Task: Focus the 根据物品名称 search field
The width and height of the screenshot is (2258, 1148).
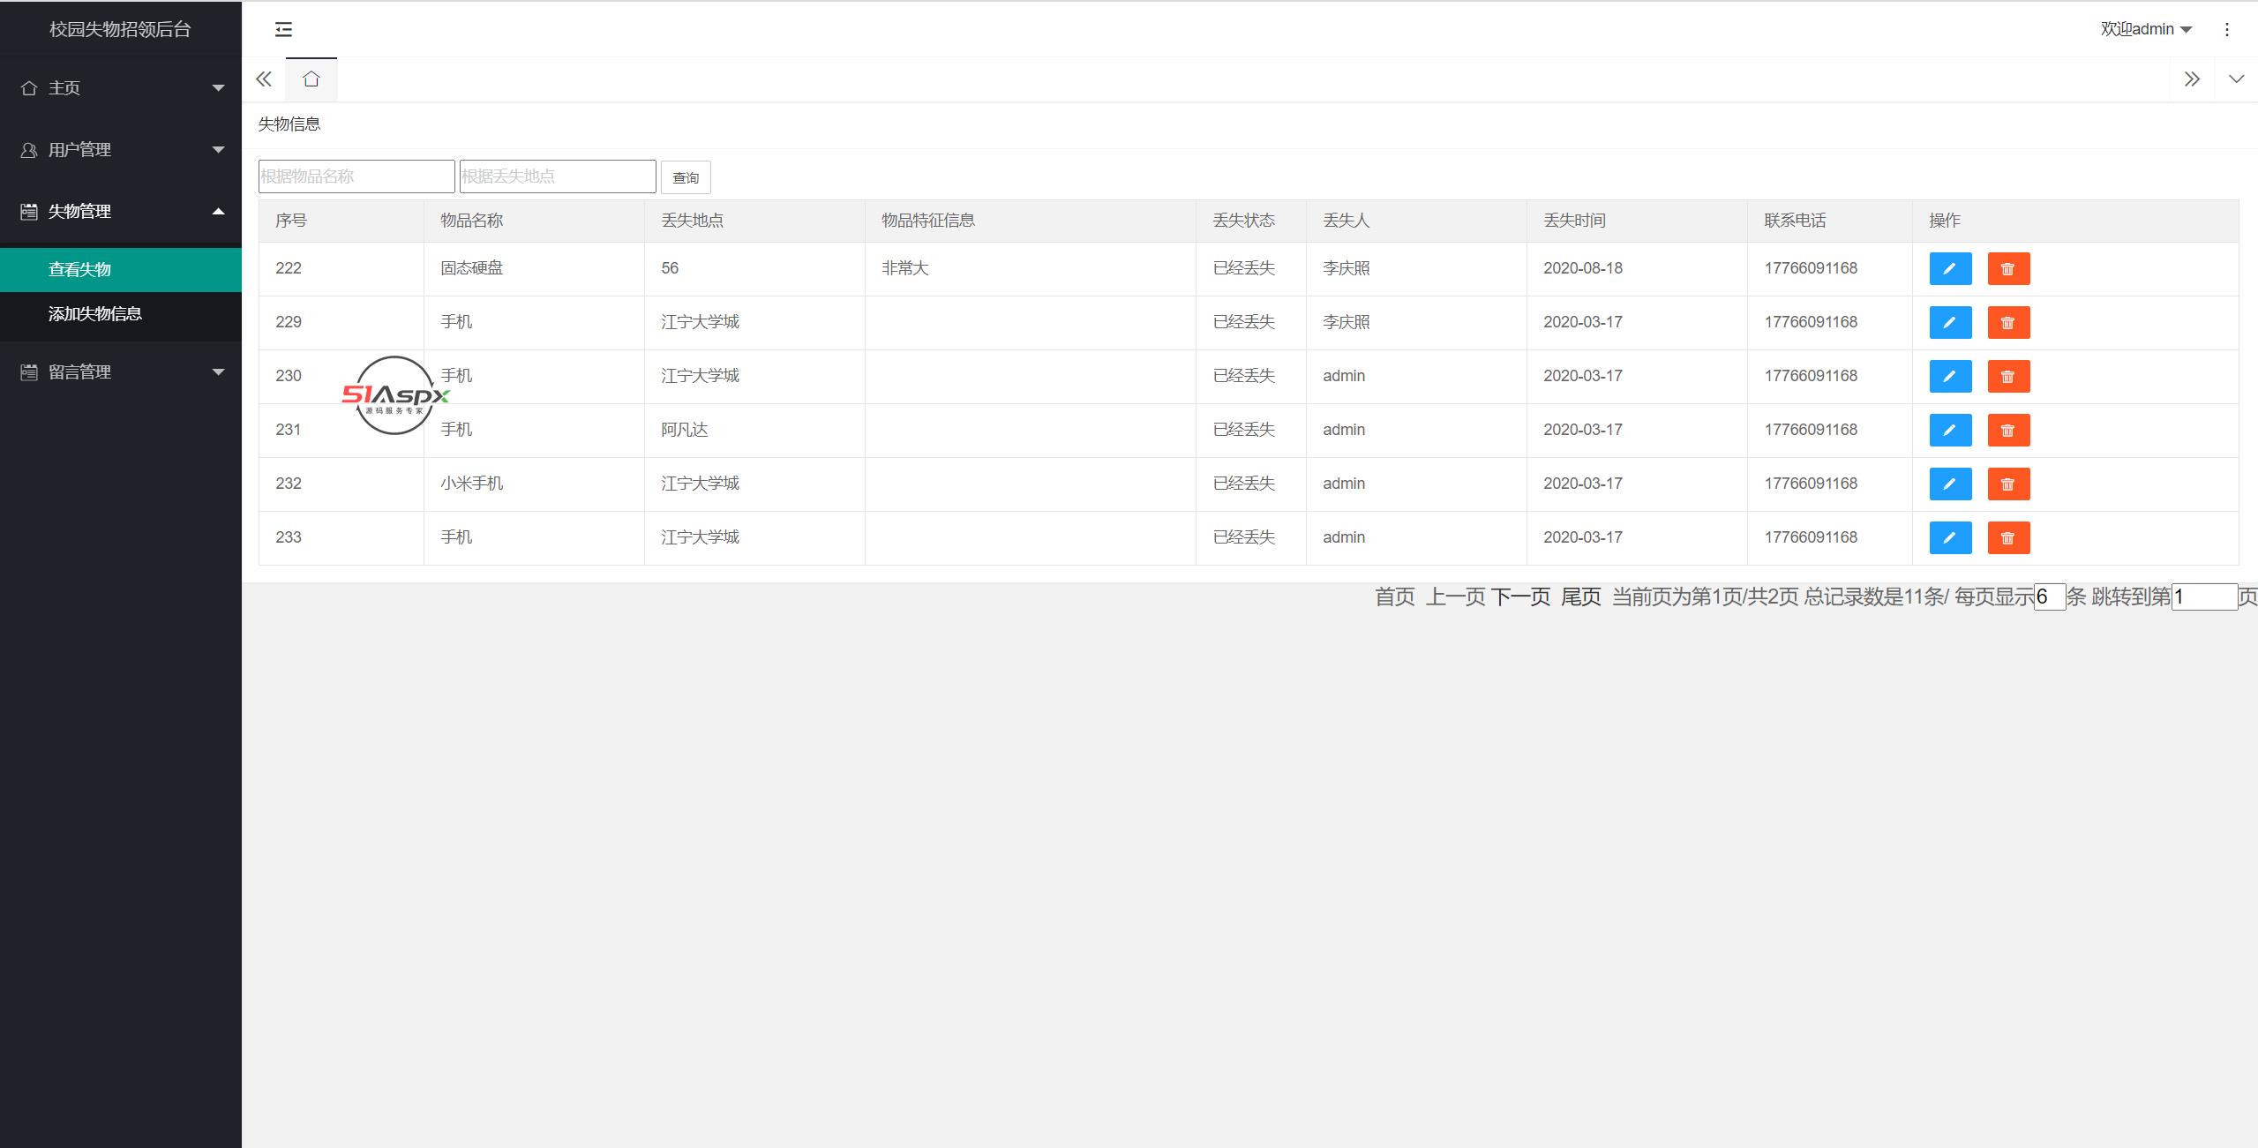Action: point(356,176)
